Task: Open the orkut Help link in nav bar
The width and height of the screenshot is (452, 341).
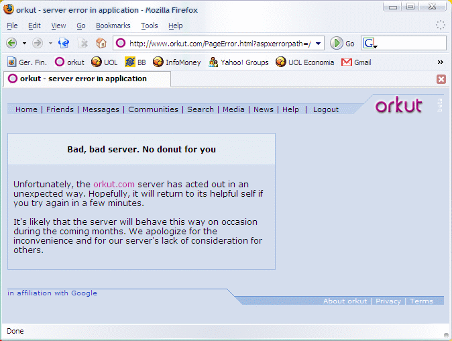Action: pos(290,109)
